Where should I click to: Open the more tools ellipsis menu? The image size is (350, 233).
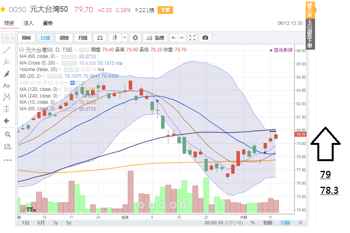(x=8, y=160)
